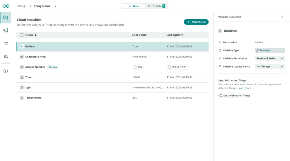Switch to the Data tab
290x161 pixels.
click(133, 6)
